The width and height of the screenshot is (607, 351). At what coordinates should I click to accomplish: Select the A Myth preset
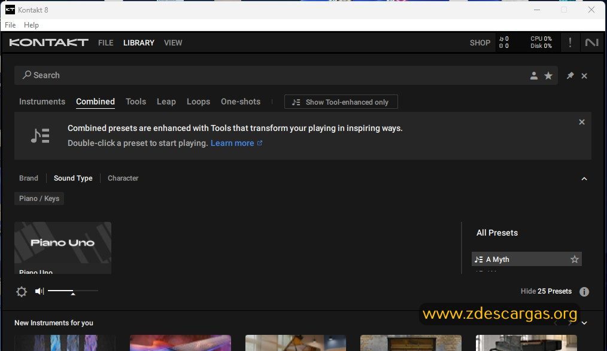tap(526, 260)
